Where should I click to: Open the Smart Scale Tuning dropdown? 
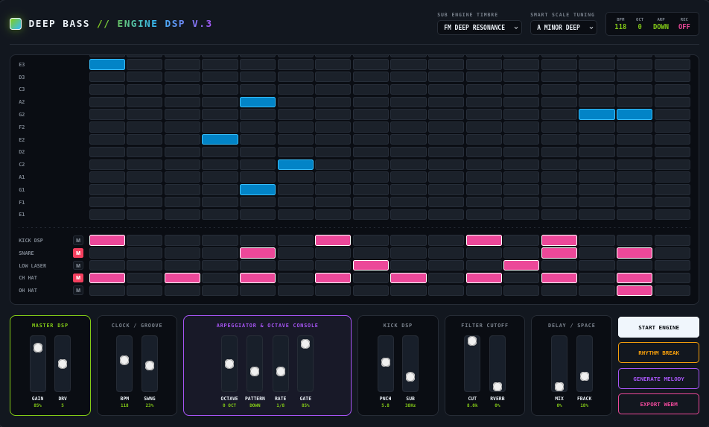pos(563,28)
